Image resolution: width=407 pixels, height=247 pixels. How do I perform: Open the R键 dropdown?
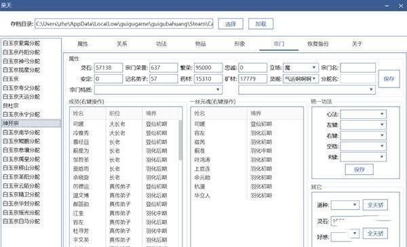(x=363, y=157)
